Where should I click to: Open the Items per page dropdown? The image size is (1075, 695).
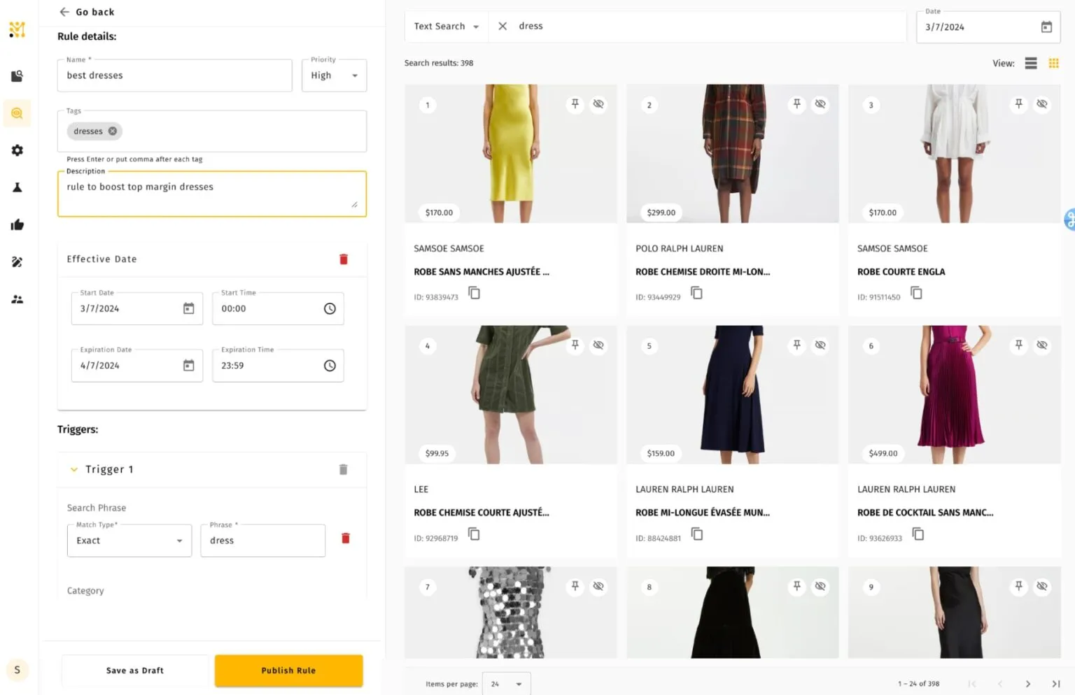tap(506, 684)
